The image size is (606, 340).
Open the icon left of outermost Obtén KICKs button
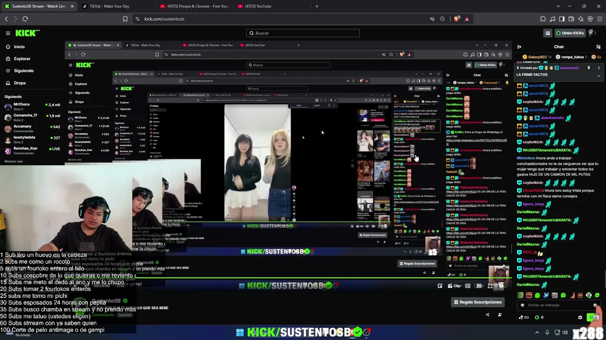[x=548, y=33]
